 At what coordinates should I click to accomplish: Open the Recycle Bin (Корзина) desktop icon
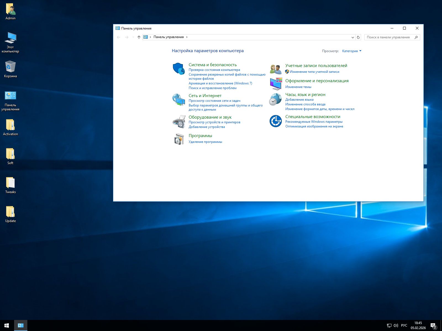click(x=10, y=67)
